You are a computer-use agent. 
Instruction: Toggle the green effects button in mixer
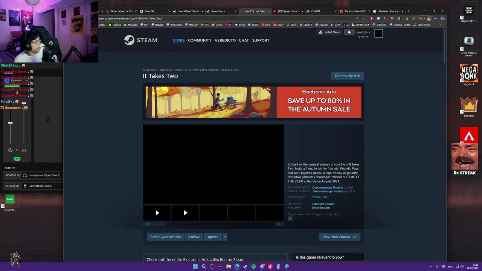pos(17,159)
